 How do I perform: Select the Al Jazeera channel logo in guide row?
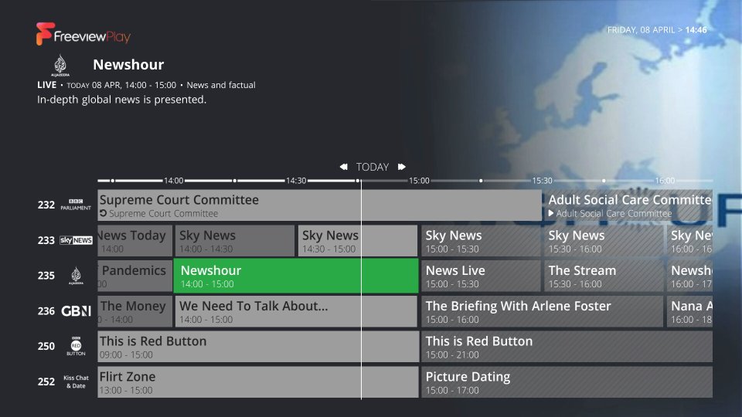76,276
